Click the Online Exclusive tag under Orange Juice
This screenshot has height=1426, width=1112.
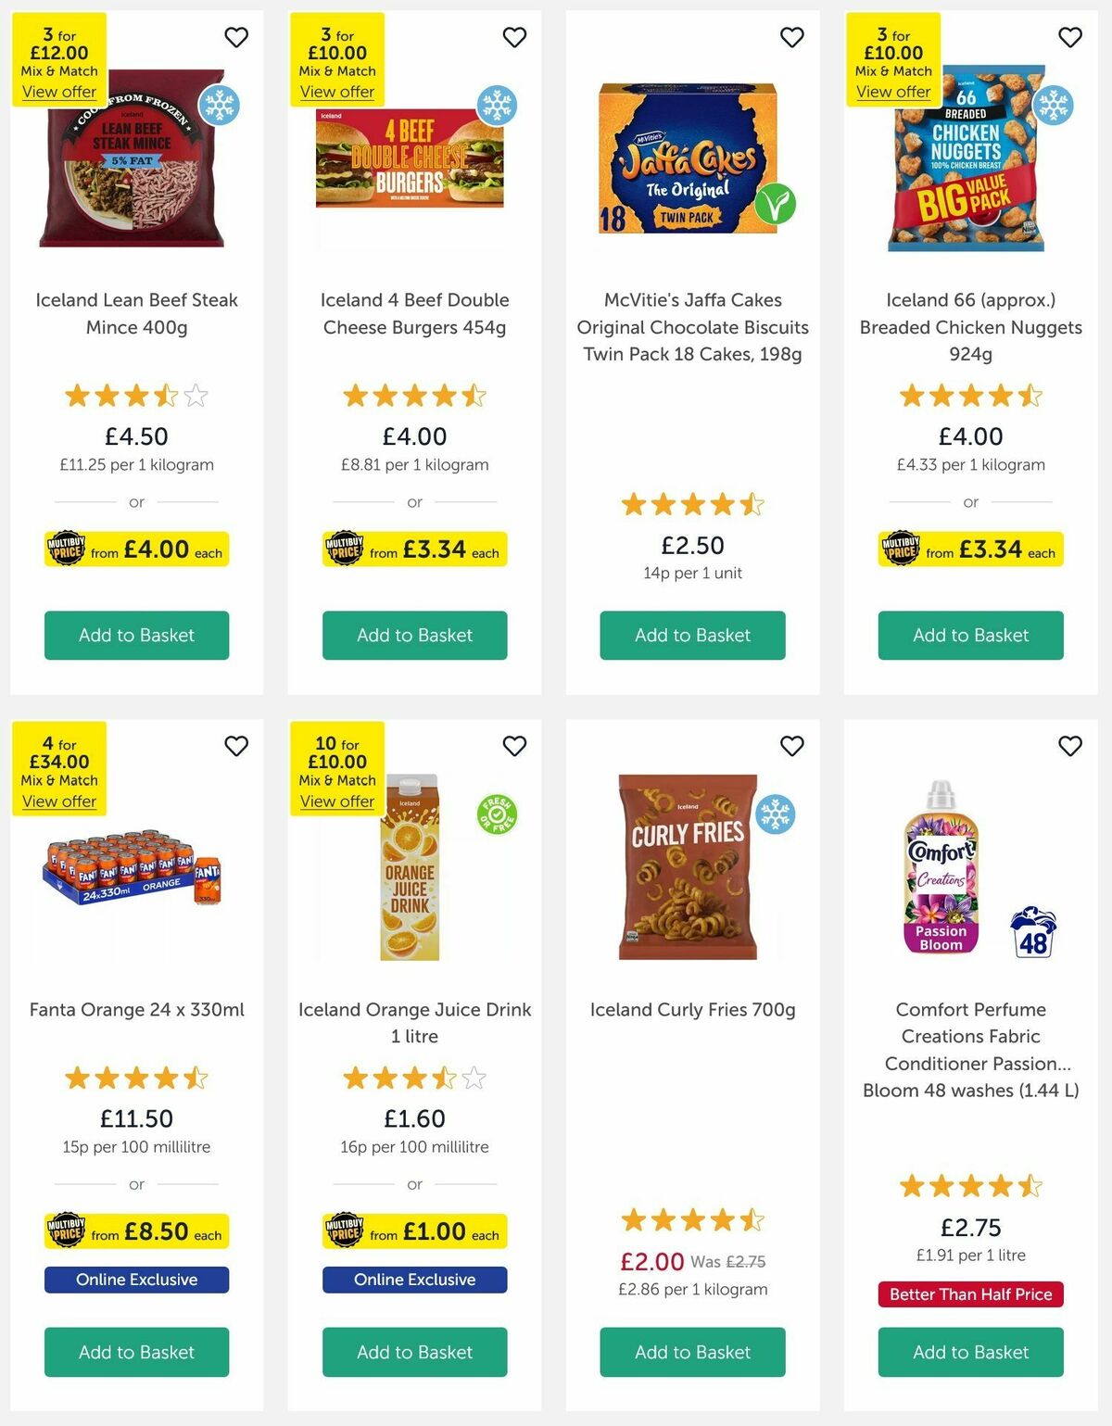pos(413,1280)
